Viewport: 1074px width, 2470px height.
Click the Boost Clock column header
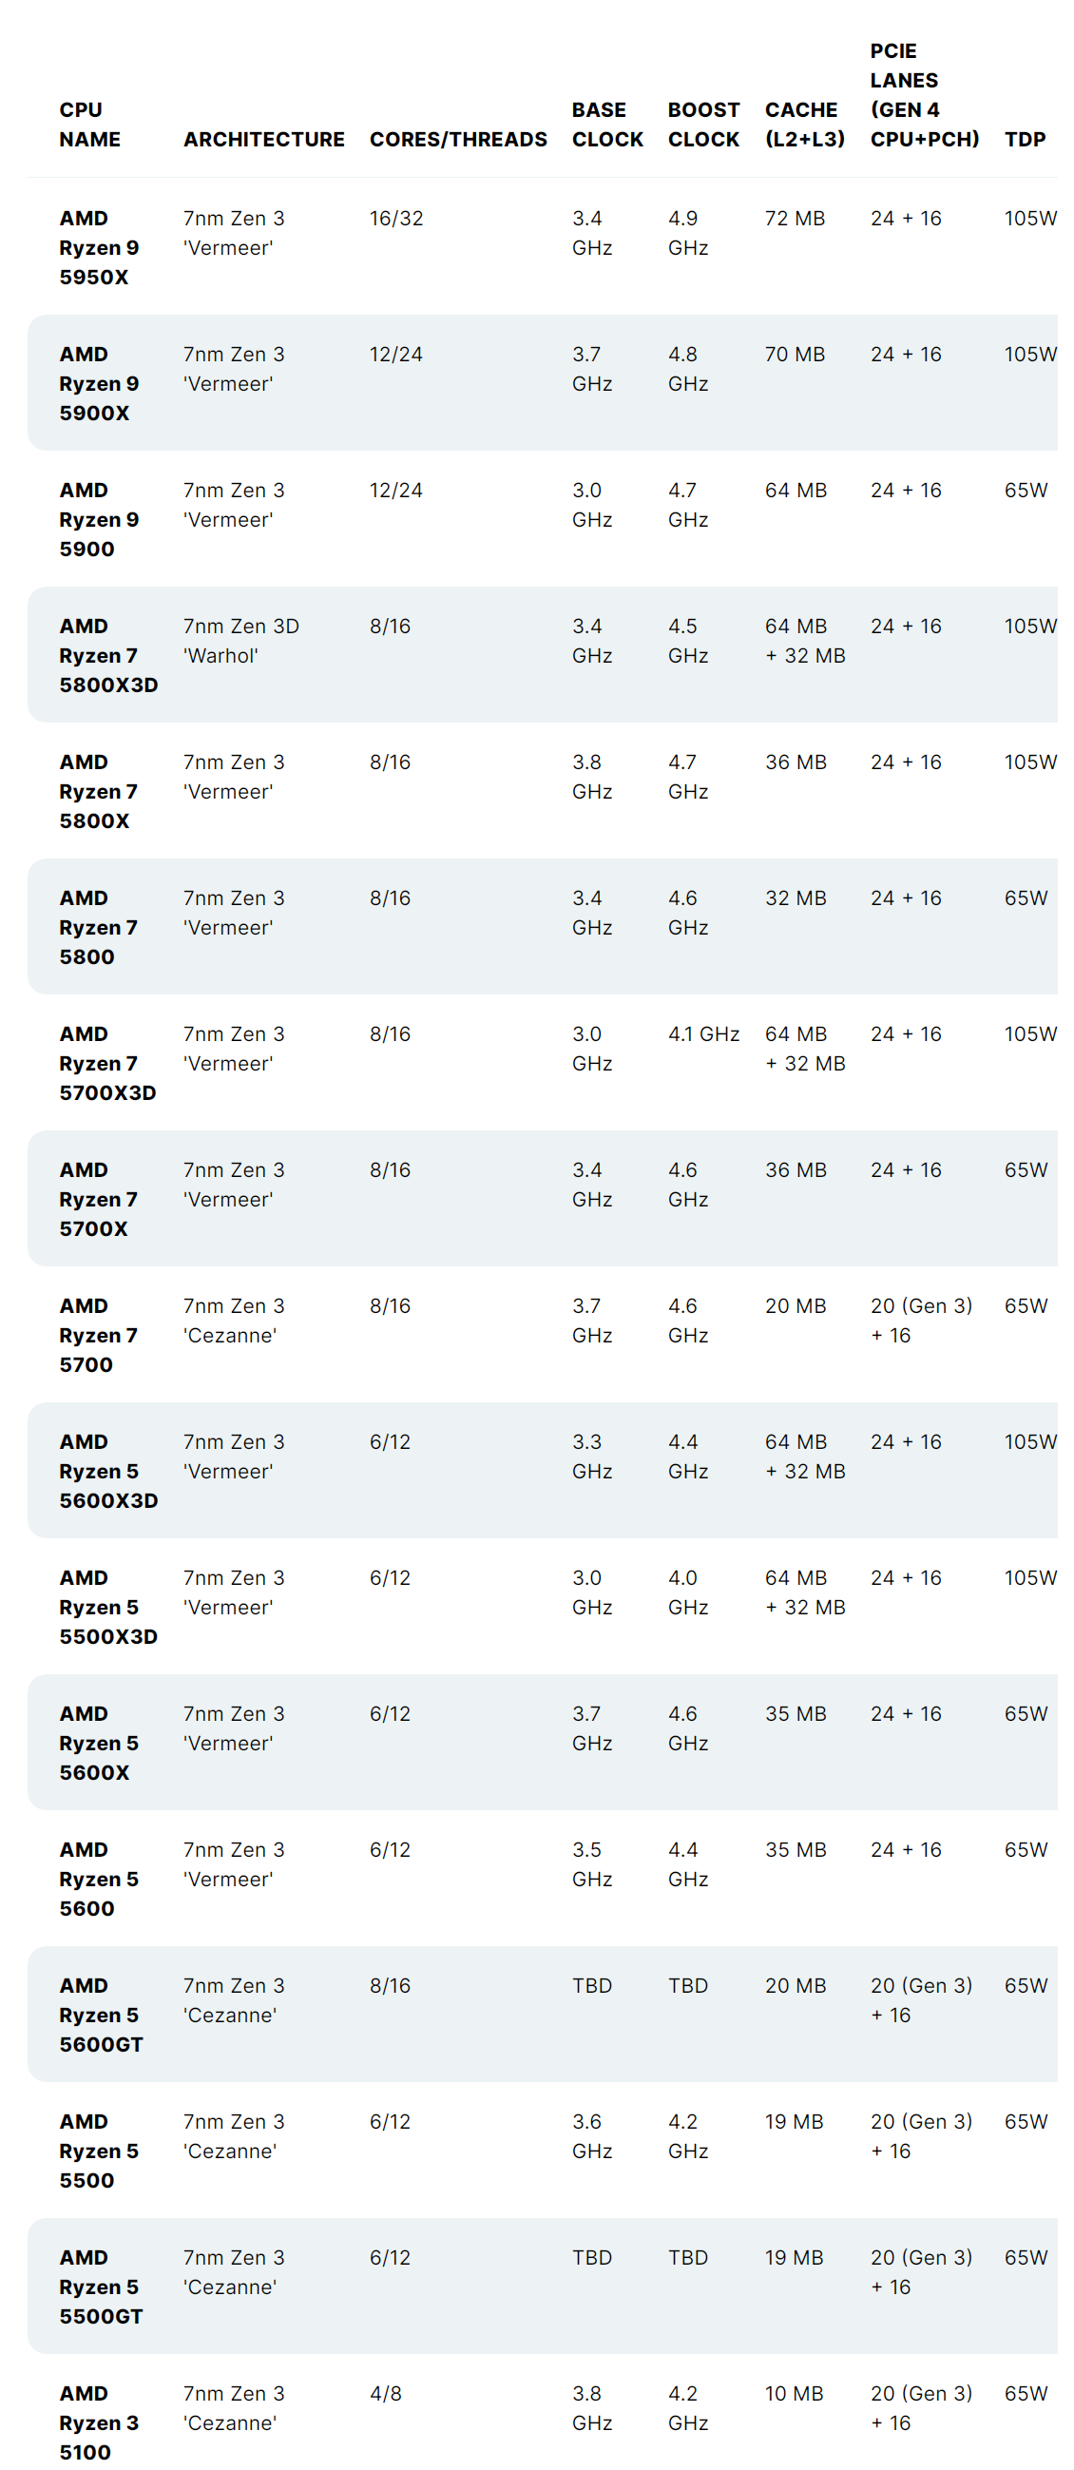point(703,125)
